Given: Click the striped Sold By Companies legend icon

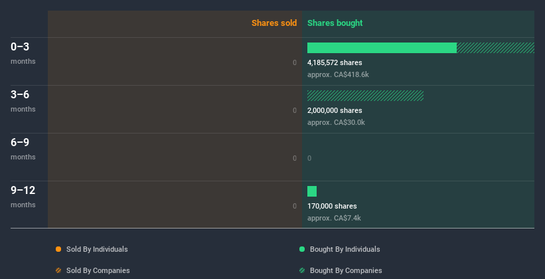Looking at the screenshot, I should (58, 270).
